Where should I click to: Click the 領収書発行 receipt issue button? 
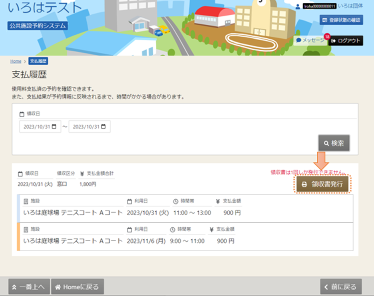pyautogui.click(x=322, y=184)
